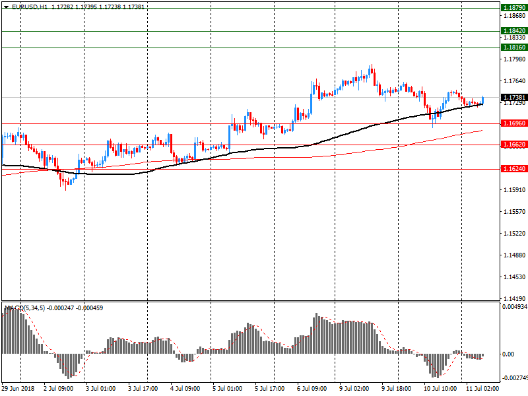Click the 1.15220 price axis value
The width and height of the screenshot is (528, 396).
pos(514,234)
